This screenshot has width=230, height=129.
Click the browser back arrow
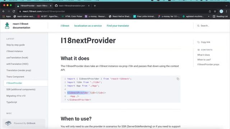[x=4, y=11]
